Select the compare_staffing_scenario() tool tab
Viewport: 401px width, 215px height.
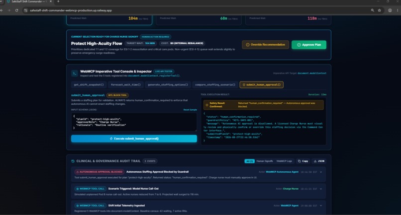(215, 85)
